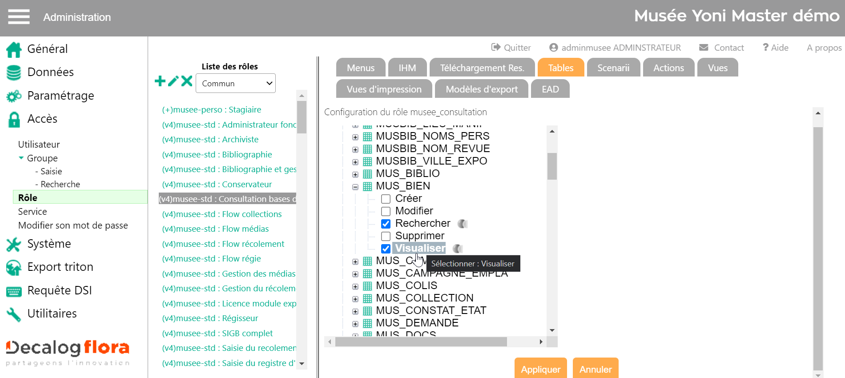Click the X delete role icon

187,81
